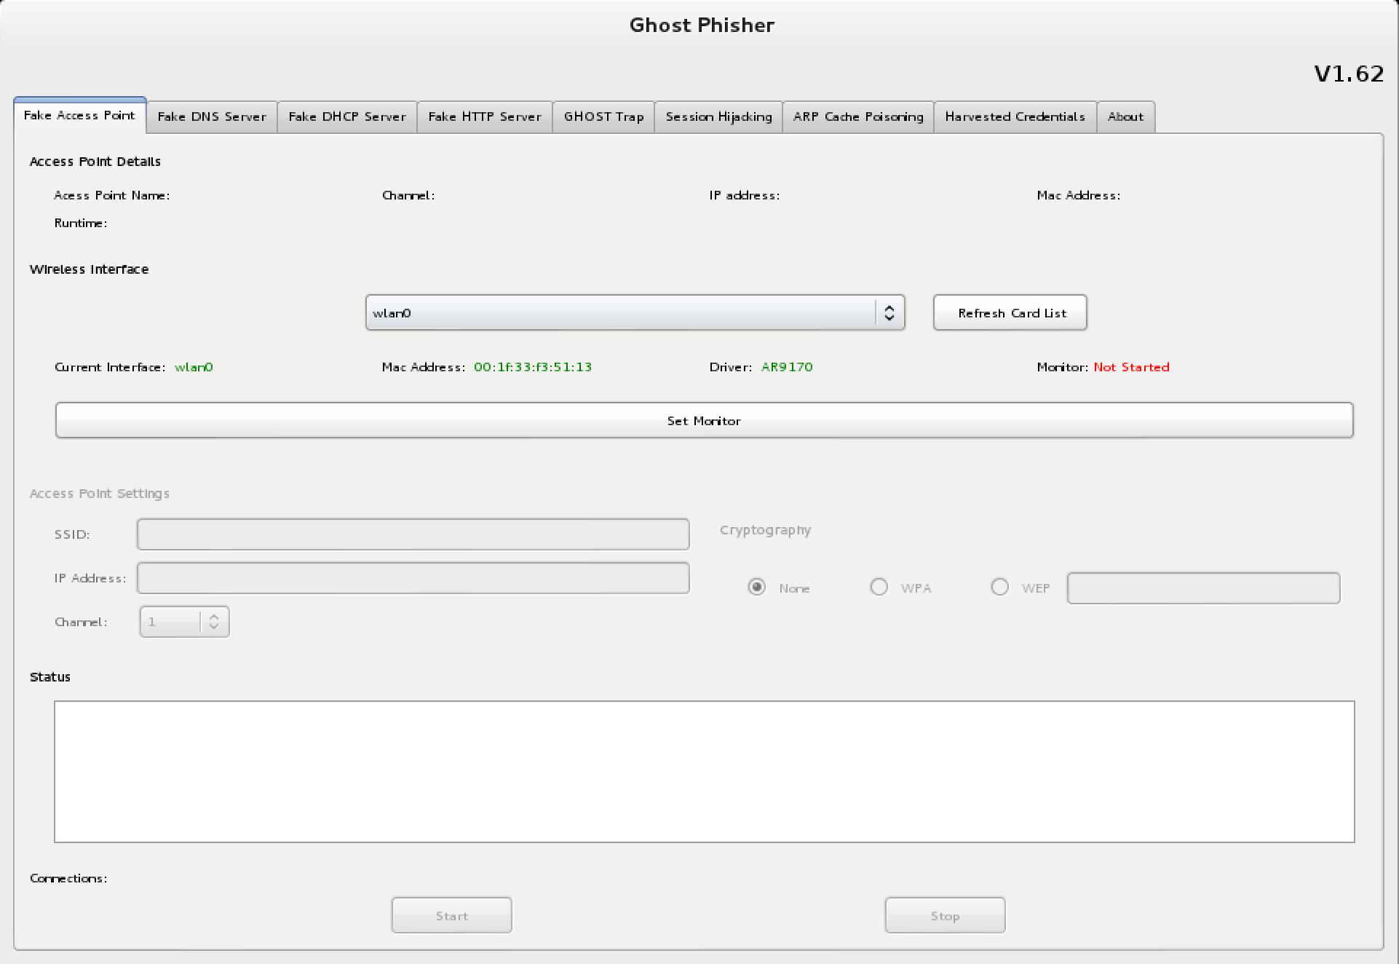This screenshot has height=964, width=1399.
Task: Switch to the Session Hijacking tab
Action: pos(718,117)
